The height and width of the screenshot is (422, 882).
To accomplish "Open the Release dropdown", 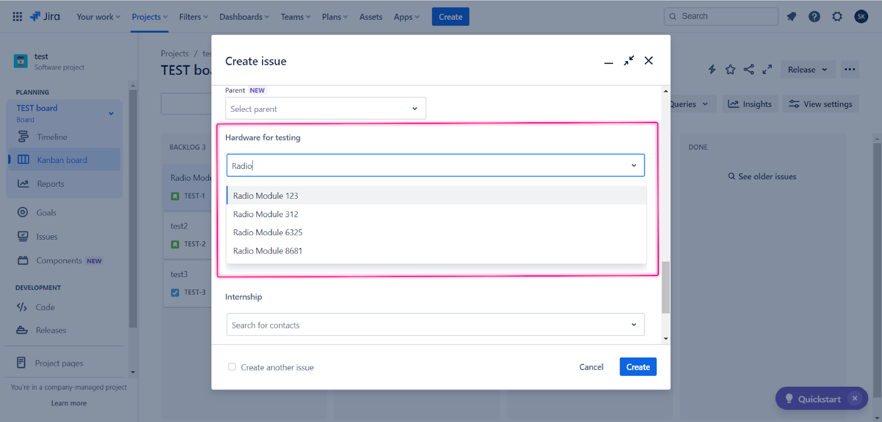I will pos(808,69).
